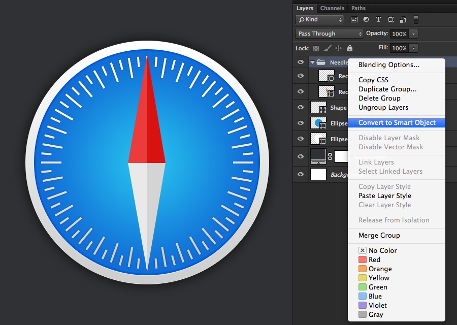Switch to the Channels tab
The width and height of the screenshot is (457, 325).
click(332, 8)
